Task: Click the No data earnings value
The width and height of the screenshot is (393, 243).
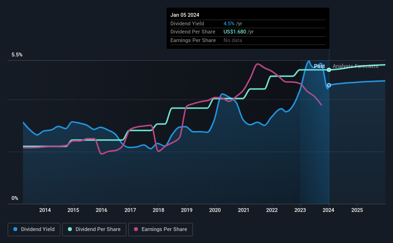Action: [233, 40]
